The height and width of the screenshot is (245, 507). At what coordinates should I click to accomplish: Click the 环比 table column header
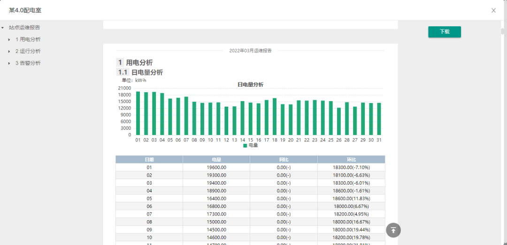pos(351,160)
